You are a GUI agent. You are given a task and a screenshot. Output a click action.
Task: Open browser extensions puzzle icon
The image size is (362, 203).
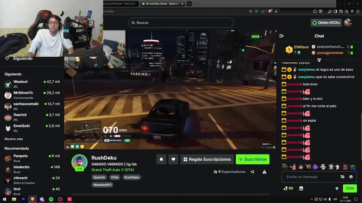(x=315, y=11)
